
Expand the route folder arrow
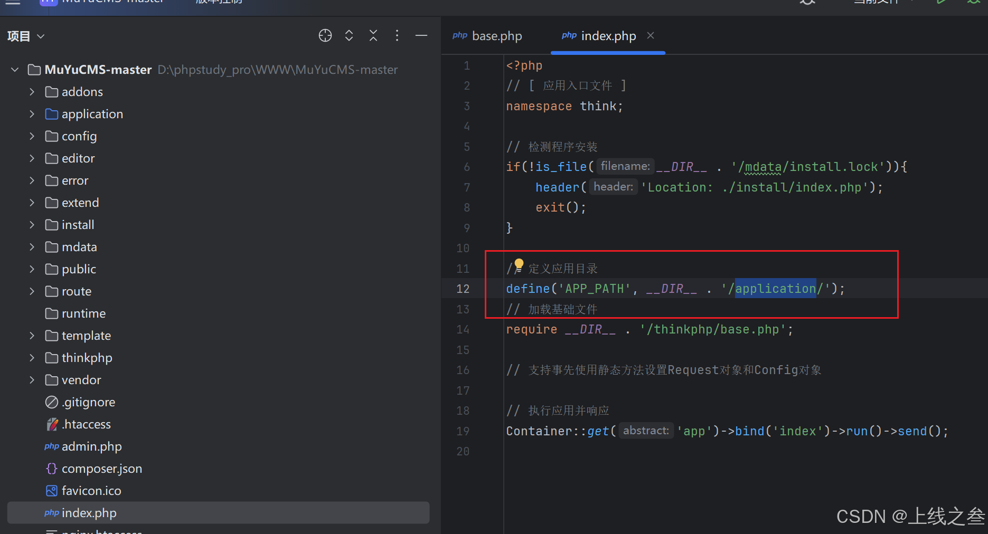pos(32,291)
